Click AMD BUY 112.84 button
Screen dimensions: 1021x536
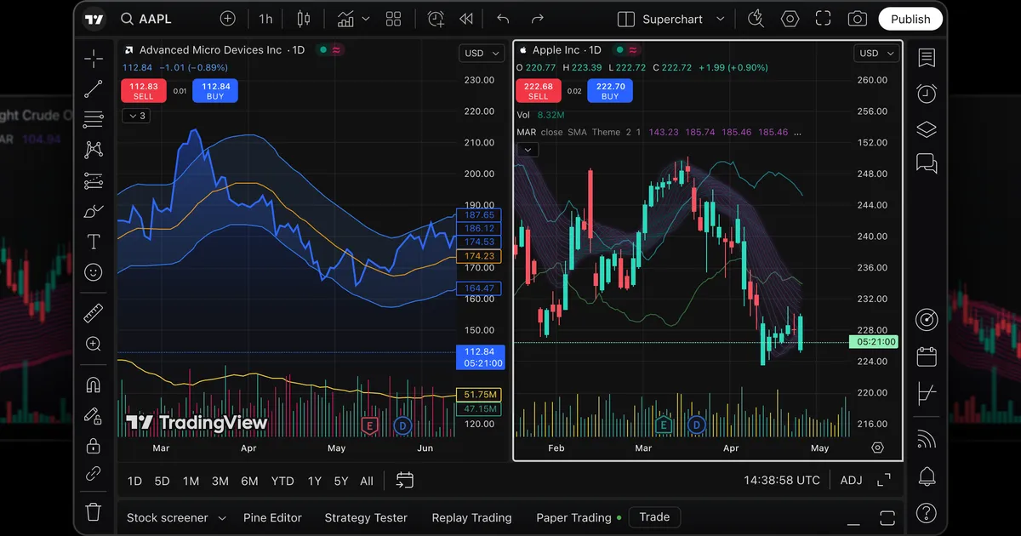click(215, 90)
